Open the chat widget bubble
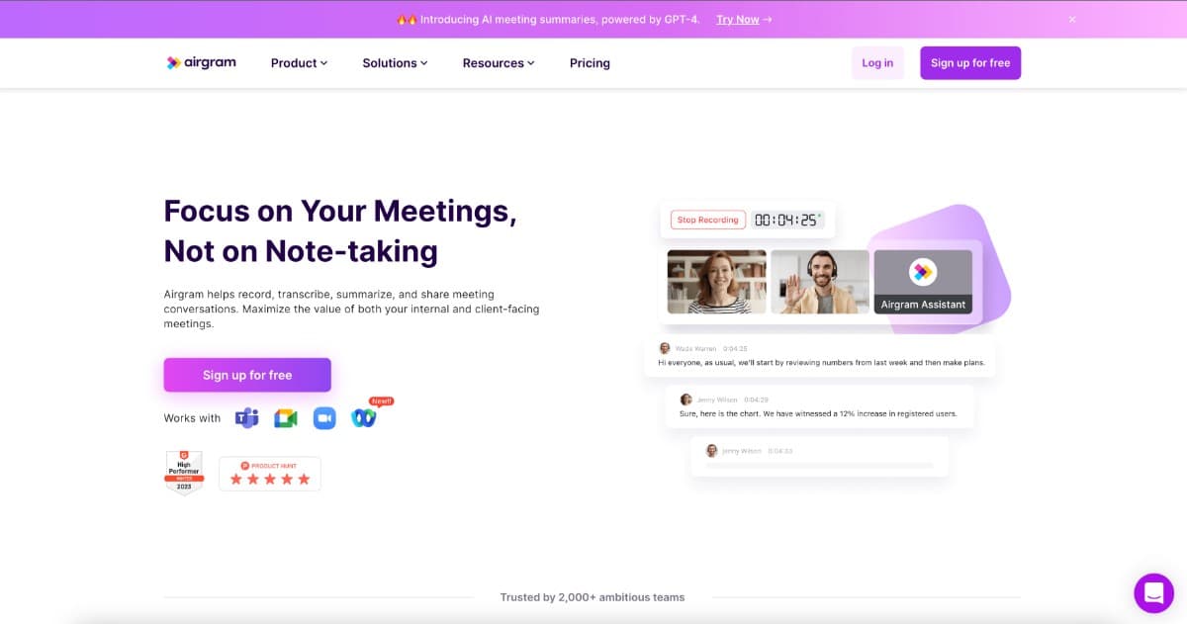 [1153, 593]
